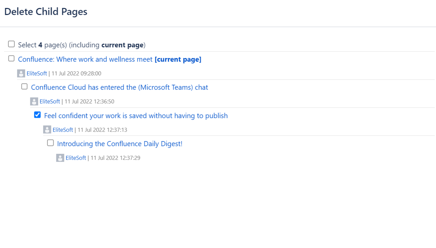The width and height of the screenshot is (436, 248).
Task: Check the box for the current page
Action: point(11,59)
